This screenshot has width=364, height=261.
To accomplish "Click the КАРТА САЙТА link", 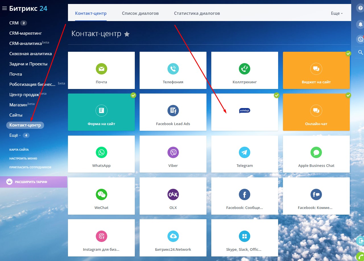I will 19,150.
